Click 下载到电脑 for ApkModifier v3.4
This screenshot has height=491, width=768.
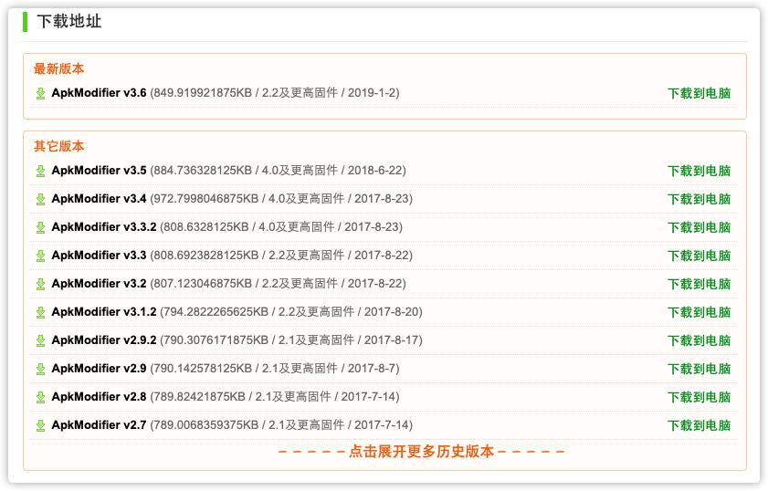699,199
